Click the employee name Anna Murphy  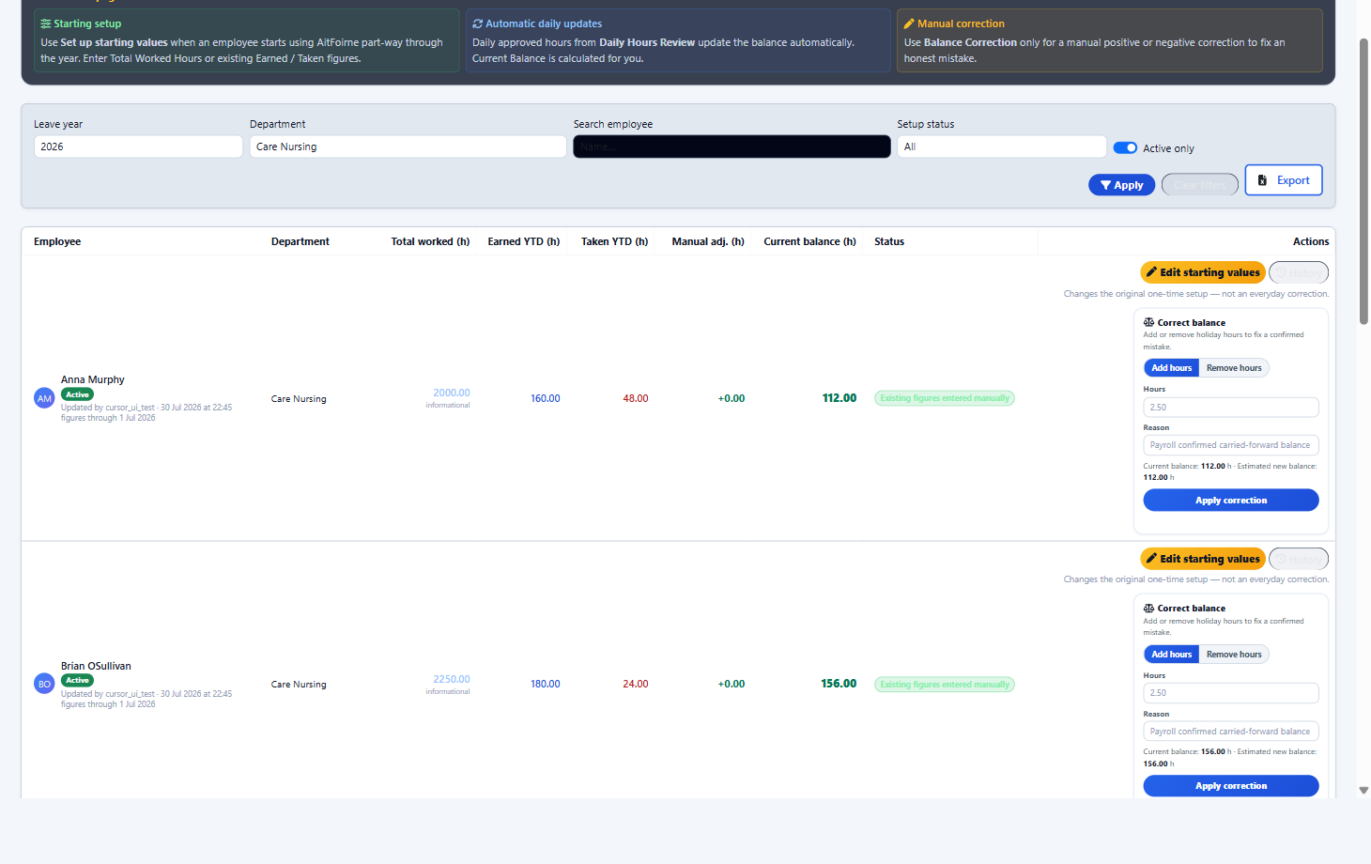coord(93,379)
